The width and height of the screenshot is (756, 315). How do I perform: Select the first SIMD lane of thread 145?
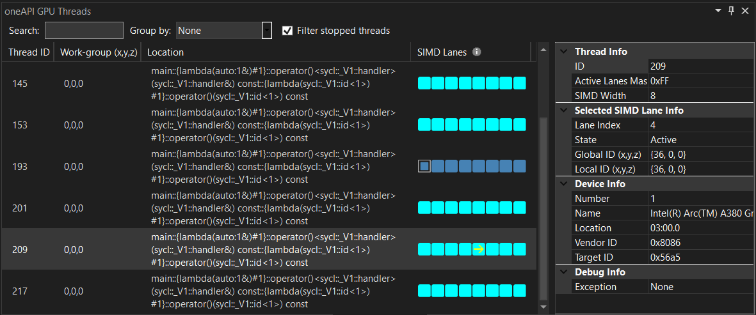point(424,83)
